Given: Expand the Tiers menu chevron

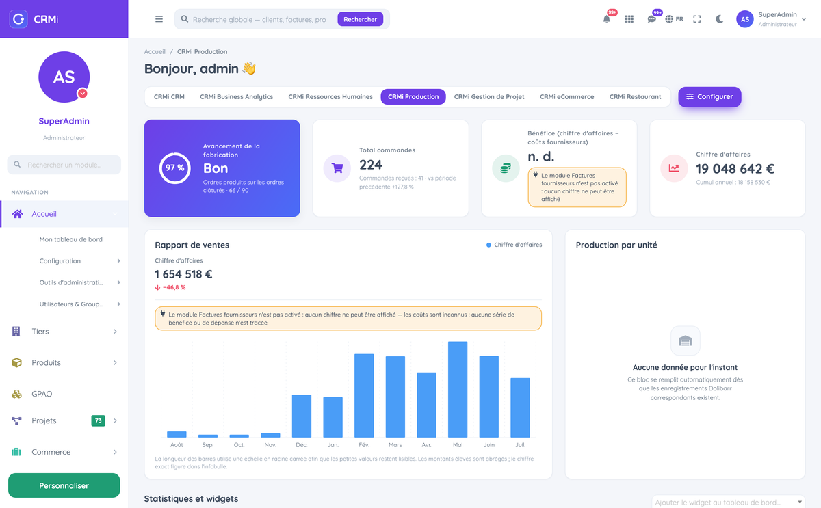Looking at the screenshot, I should 115,332.
